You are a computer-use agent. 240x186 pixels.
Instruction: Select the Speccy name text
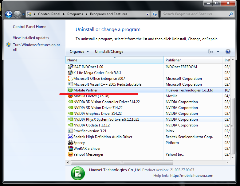point(79,143)
